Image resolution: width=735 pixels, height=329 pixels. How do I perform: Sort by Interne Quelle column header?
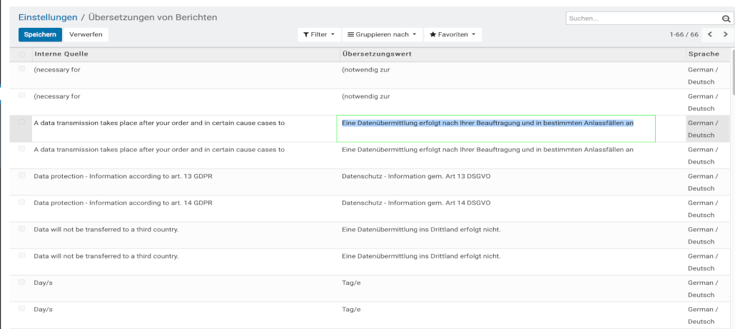tap(61, 54)
